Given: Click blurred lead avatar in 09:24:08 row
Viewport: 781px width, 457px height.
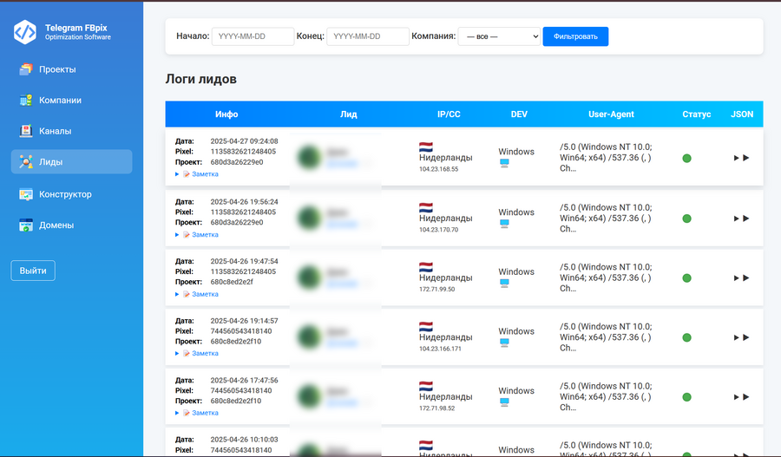Looking at the screenshot, I should [309, 157].
